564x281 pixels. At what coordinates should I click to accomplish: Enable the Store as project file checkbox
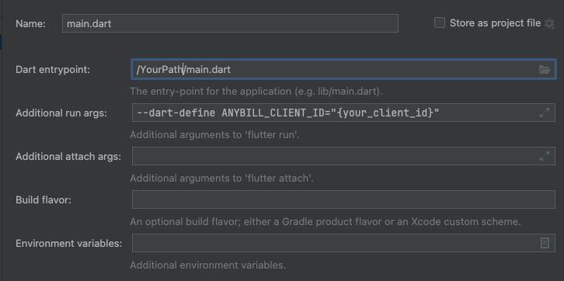tap(440, 23)
